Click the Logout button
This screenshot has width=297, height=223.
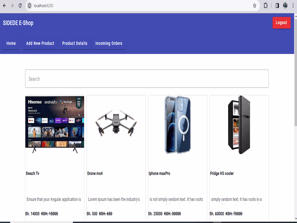tap(282, 23)
